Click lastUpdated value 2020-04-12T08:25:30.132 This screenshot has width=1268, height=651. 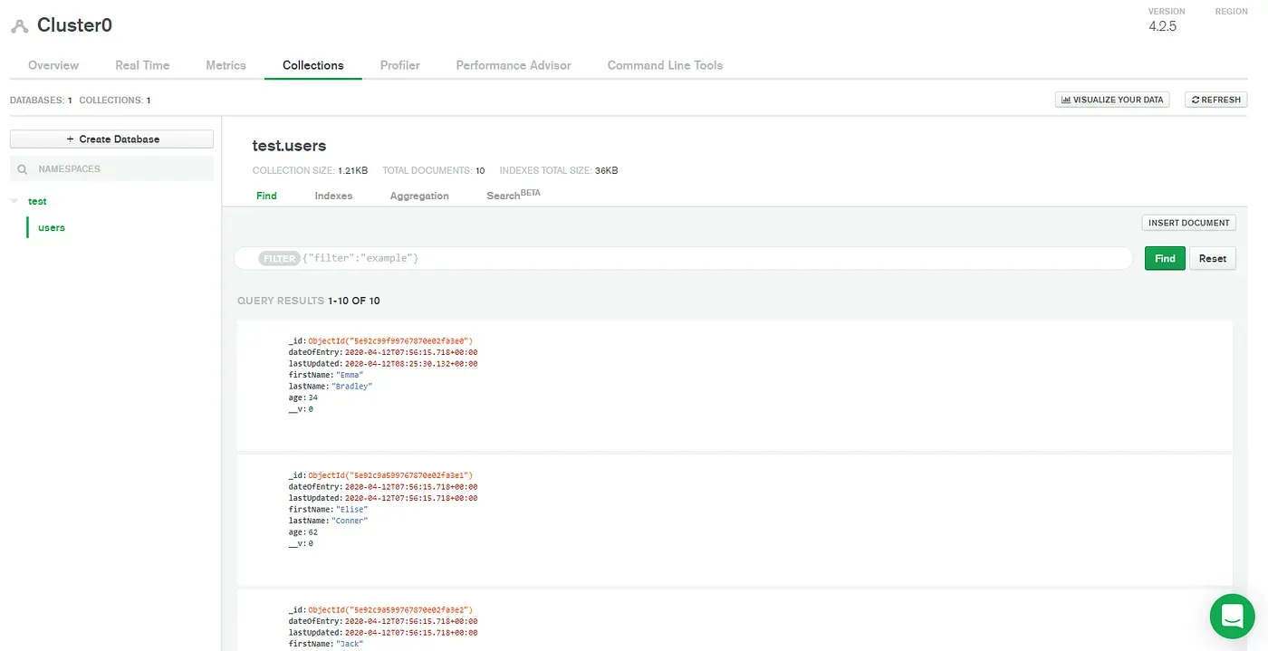[411, 364]
